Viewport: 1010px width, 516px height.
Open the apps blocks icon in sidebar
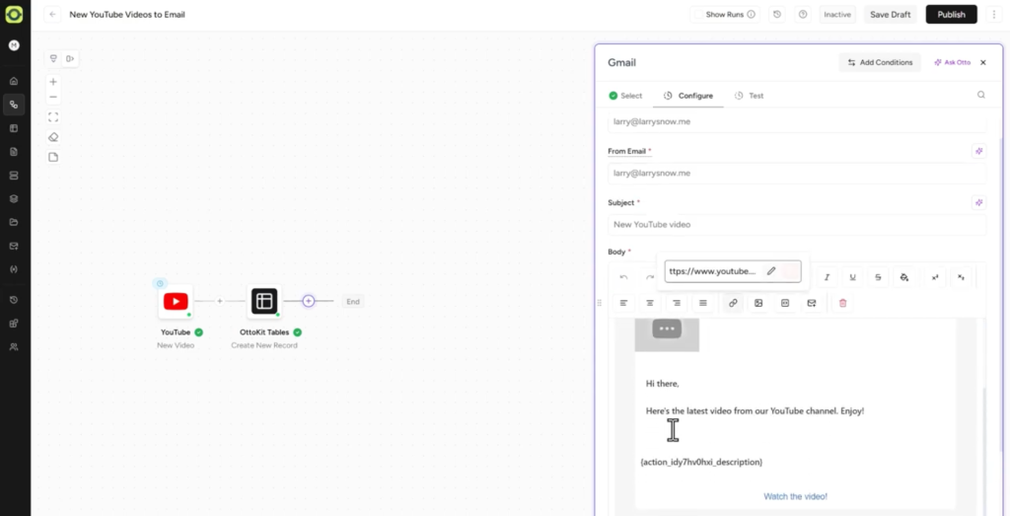[x=14, y=324]
